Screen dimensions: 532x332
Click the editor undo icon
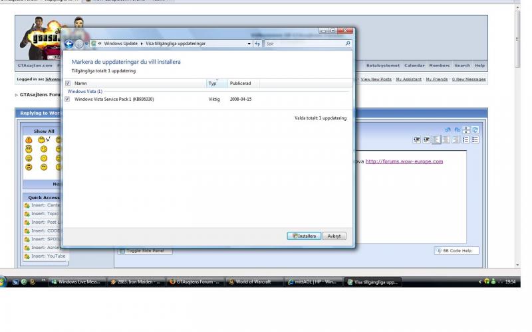coord(448,130)
